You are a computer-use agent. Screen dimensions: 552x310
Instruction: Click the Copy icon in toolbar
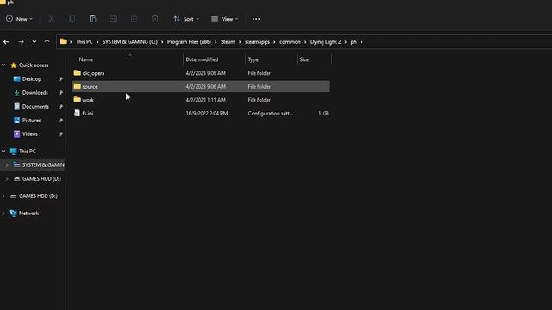click(x=72, y=19)
